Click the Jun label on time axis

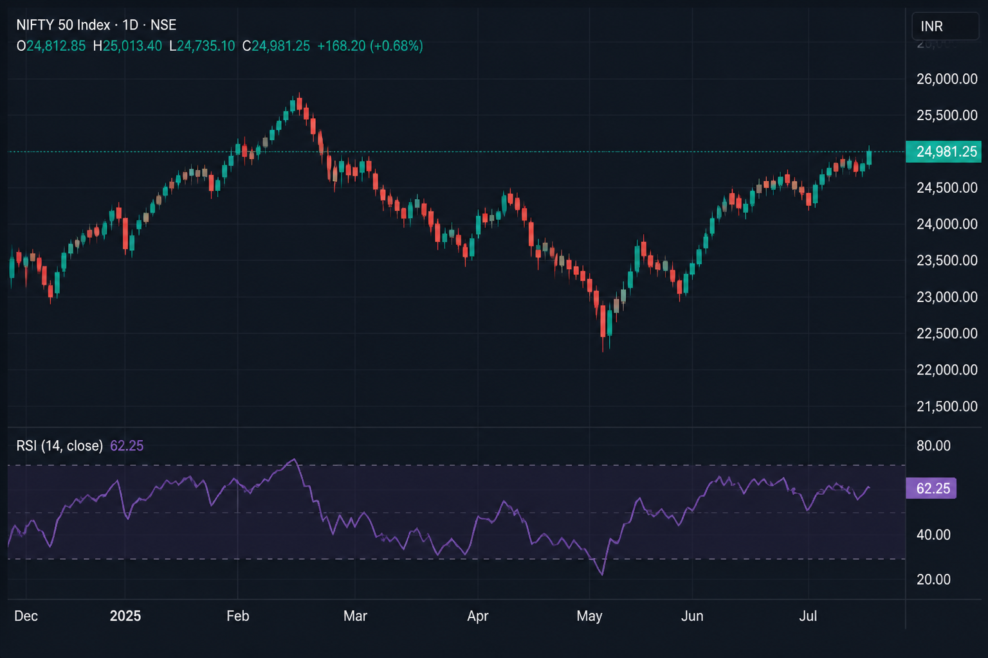pos(692,616)
